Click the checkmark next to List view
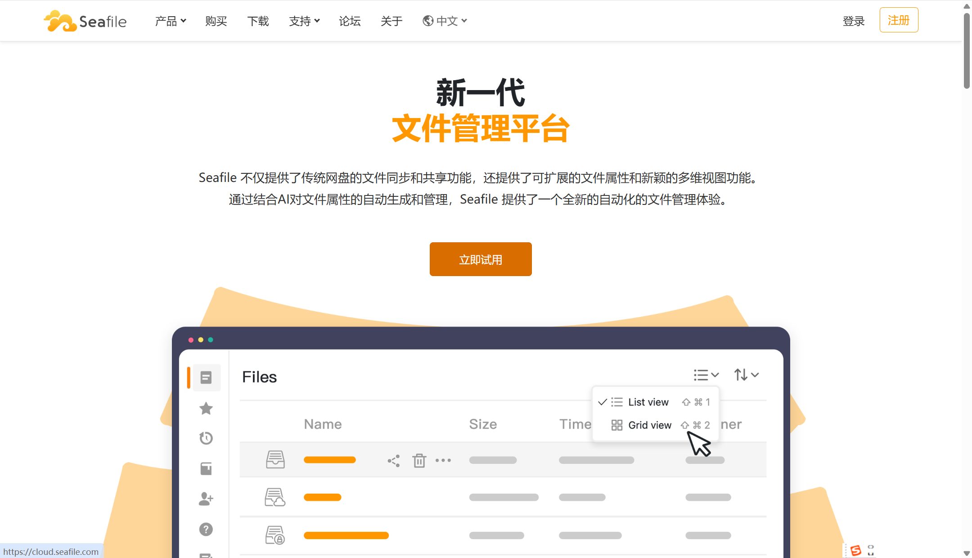Screen dimensions: 972x558 602,402
